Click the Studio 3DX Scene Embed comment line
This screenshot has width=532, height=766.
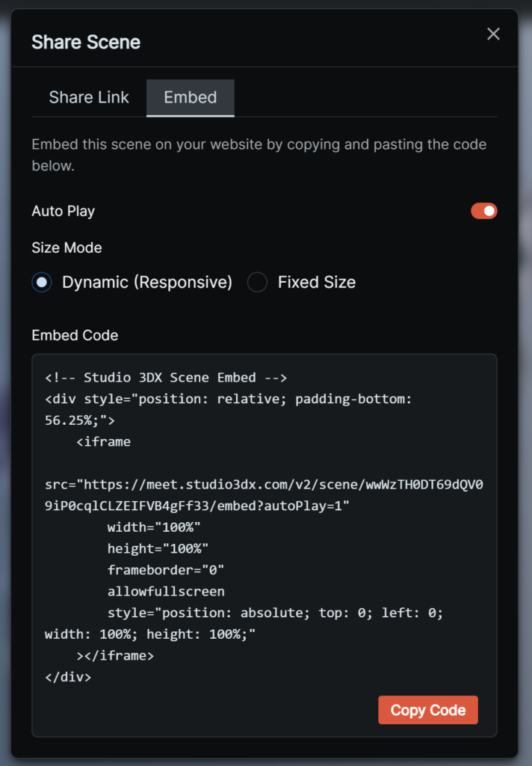(x=166, y=378)
